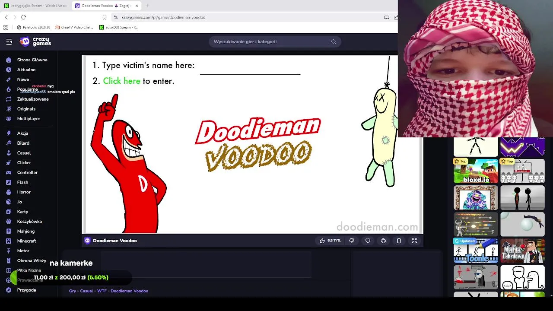Open the bloxd.io game thumbnail

click(476, 171)
